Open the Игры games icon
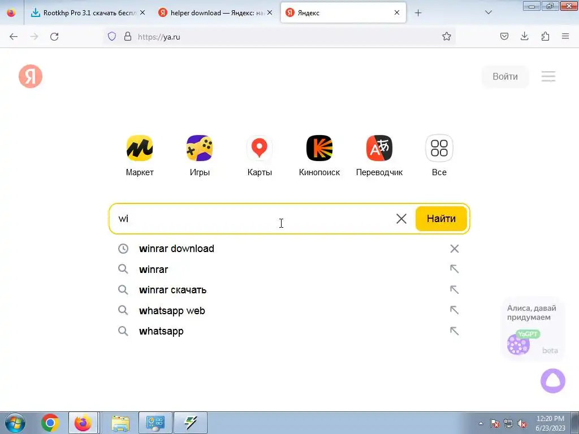The image size is (579, 434). click(200, 148)
